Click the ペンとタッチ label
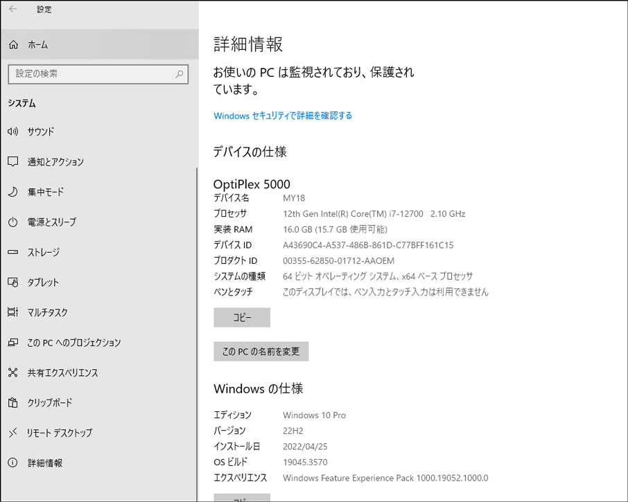The width and height of the screenshot is (628, 502). (x=233, y=292)
